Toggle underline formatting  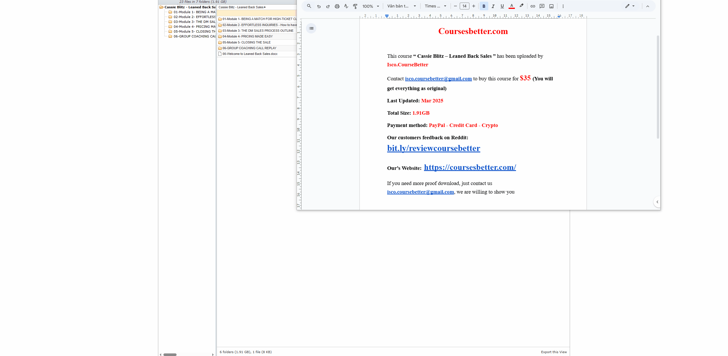point(502,6)
